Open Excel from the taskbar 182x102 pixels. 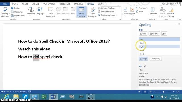click(44, 97)
